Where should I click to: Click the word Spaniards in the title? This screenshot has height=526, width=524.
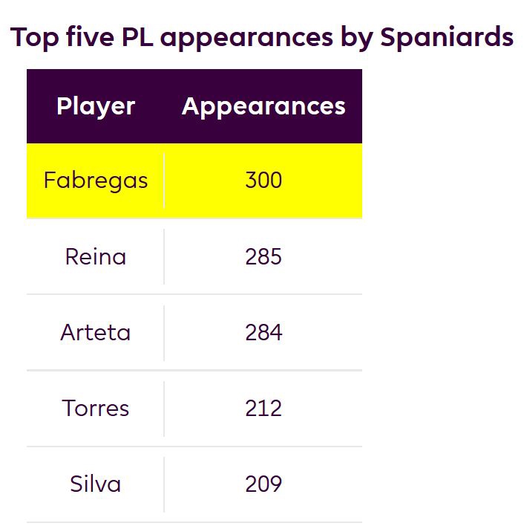pos(447,36)
